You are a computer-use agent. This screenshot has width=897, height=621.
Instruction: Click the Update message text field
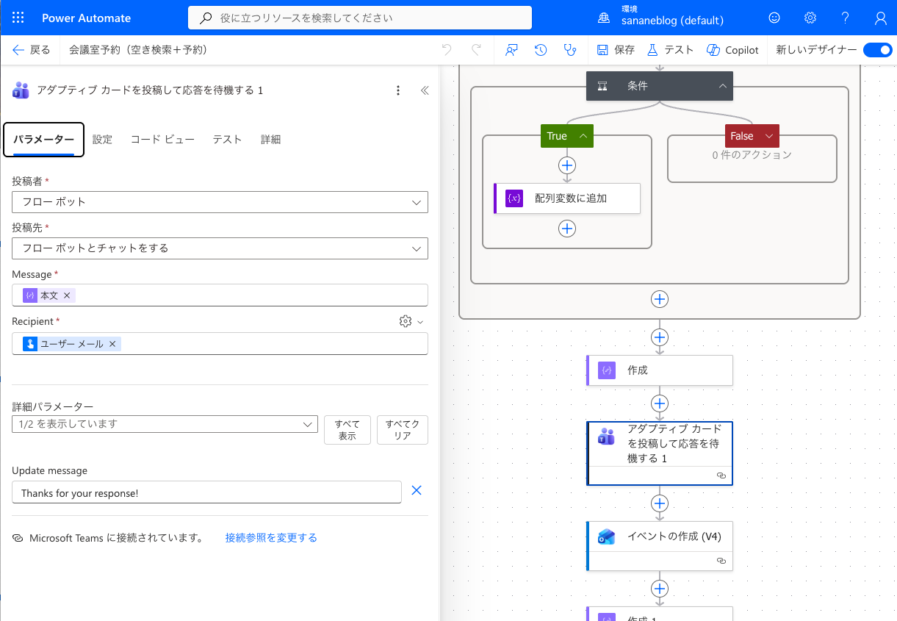tap(206, 492)
